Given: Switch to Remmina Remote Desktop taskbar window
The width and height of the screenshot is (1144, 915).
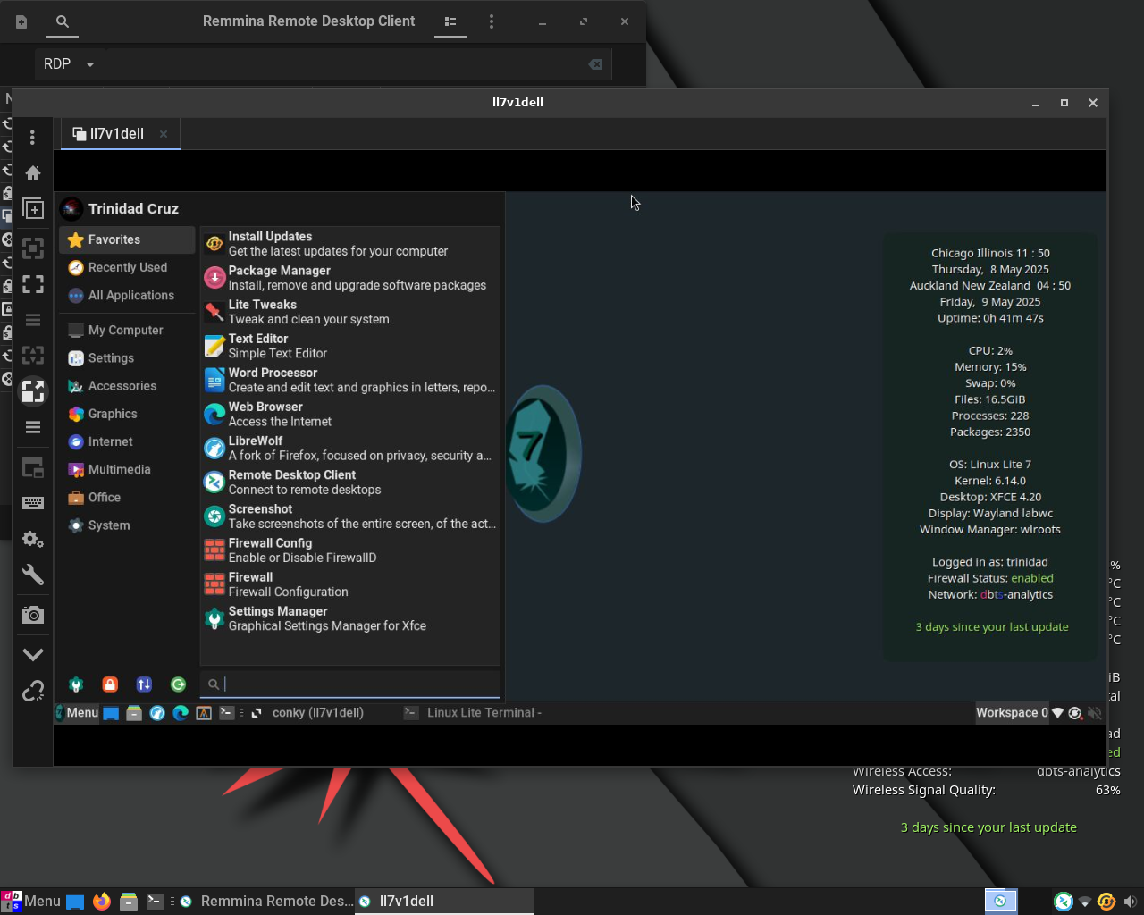Looking at the screenshot, I should click(x=266, y=901).
